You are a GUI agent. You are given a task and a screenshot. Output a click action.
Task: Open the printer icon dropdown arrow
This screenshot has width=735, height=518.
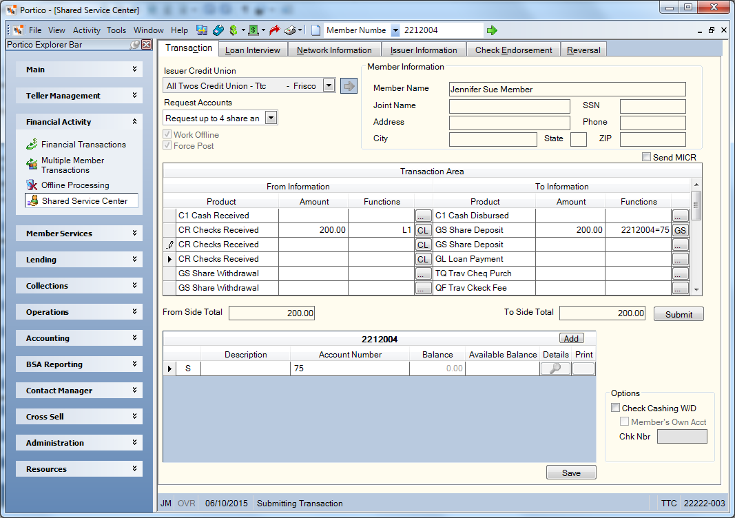tap(300, 30)
